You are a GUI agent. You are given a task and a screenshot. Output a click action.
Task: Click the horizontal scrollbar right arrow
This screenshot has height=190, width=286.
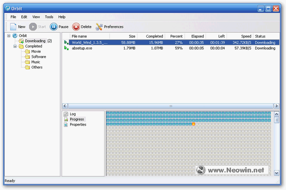277,106
